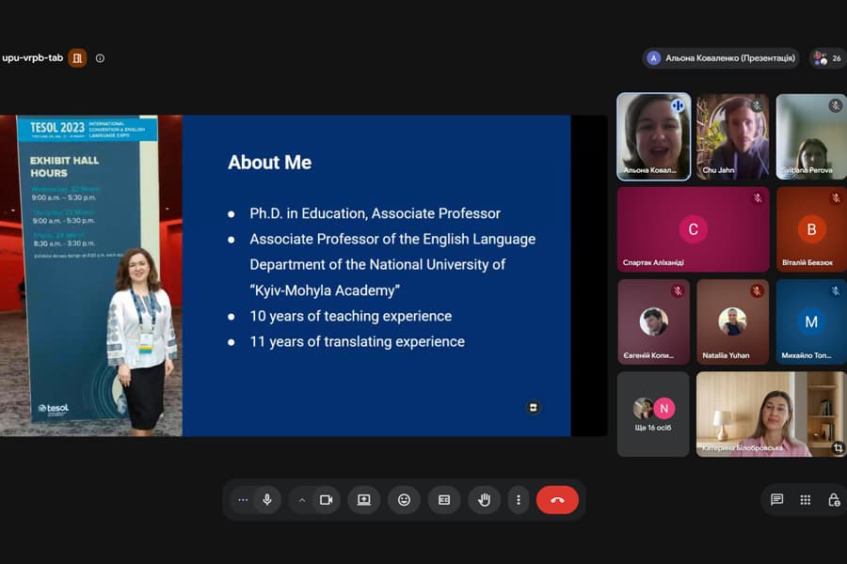
Task: Toggle the camera on or off
Action: 326,500
